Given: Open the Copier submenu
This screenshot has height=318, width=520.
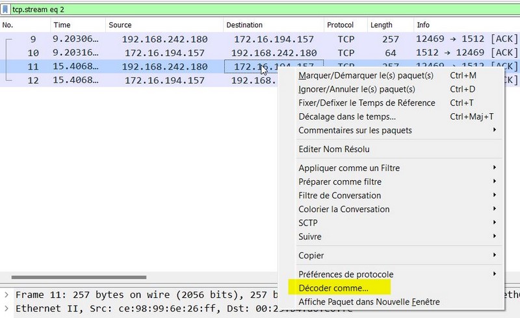Looking at the screenshot, I should [398, 256].
